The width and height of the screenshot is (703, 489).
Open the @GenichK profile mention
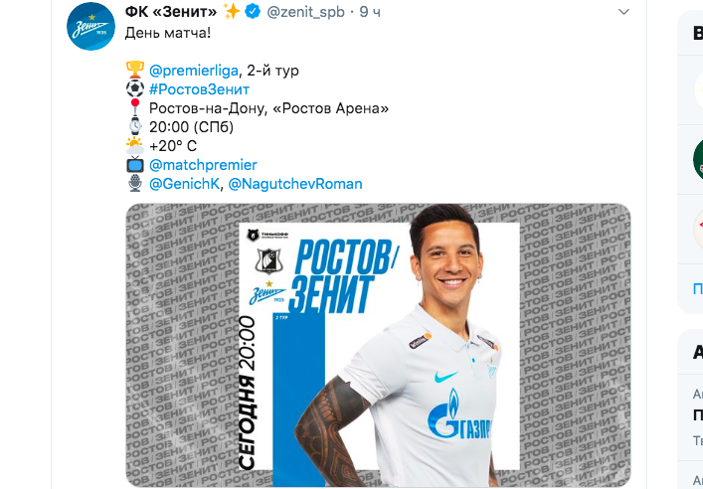(184, 184)
